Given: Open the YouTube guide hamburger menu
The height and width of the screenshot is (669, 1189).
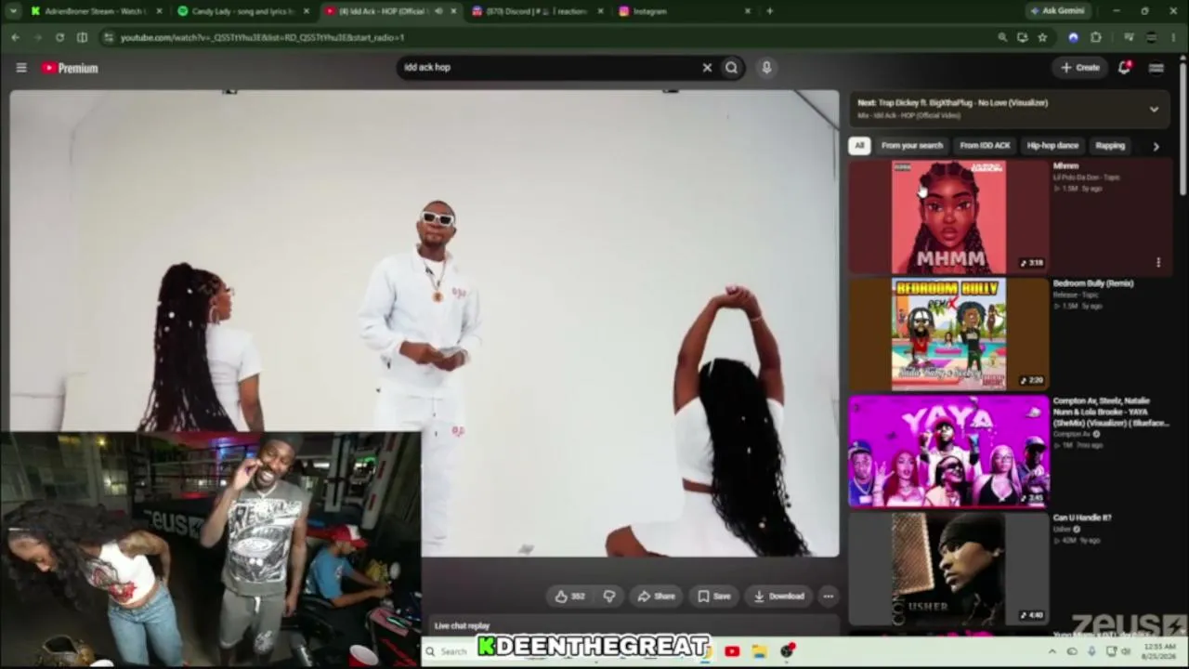Looking at the screenshot, I should coord(21,68).
